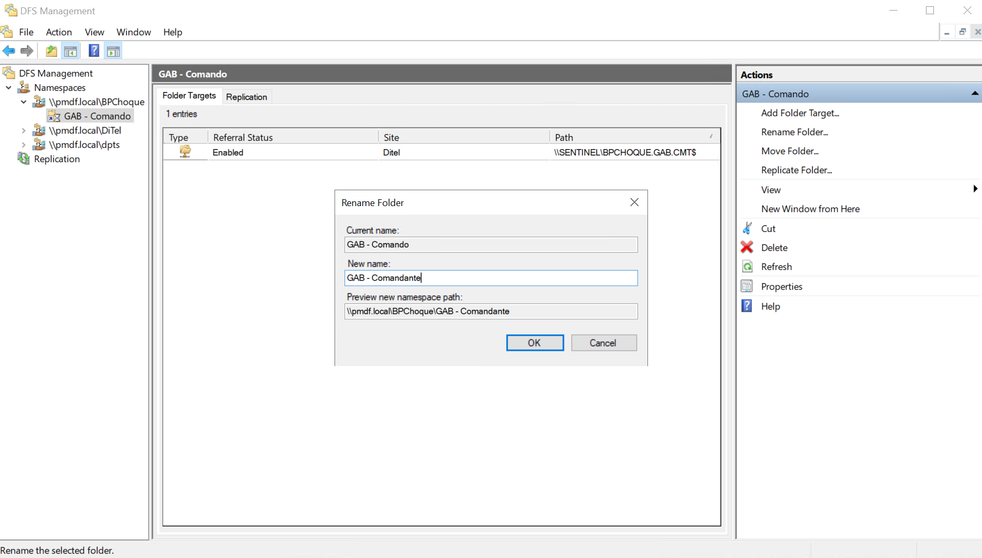The height and width of the screenshot is (558, 982).
Task: Switch to the Replication tab
Action: click(x=246, y=97)
